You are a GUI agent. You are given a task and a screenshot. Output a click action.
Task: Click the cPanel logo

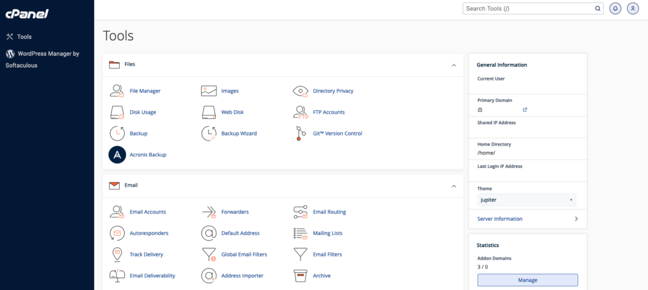point(27,14)
